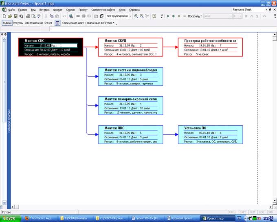Toggle the Project Guide panel icon
Screen dimensions: 277x222
click(57, 23)
